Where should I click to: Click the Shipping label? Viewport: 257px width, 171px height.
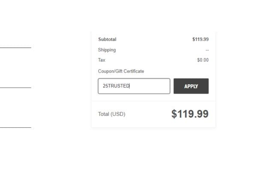(107, 50)
